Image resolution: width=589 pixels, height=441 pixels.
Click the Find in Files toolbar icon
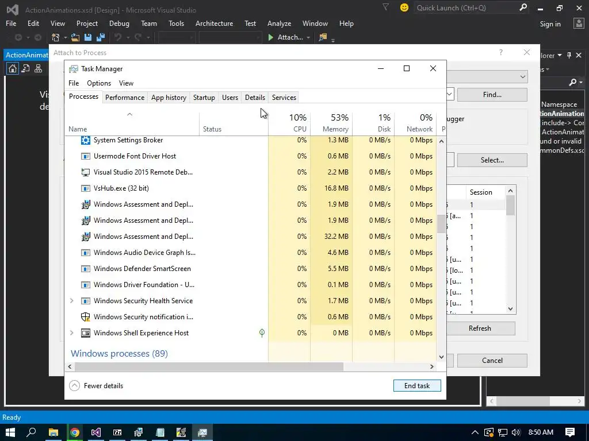click(x=322, y=37)
